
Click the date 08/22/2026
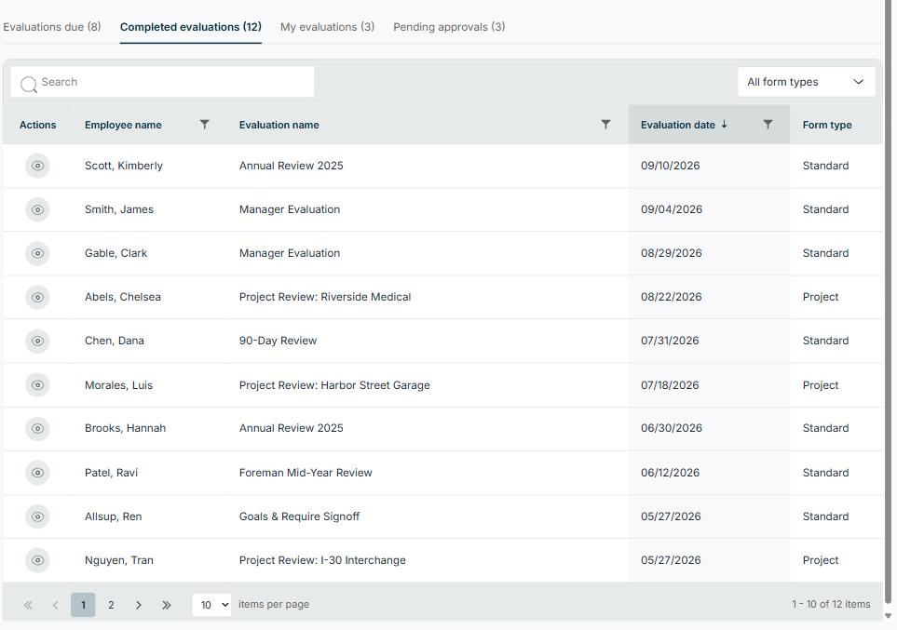[671, 297]
